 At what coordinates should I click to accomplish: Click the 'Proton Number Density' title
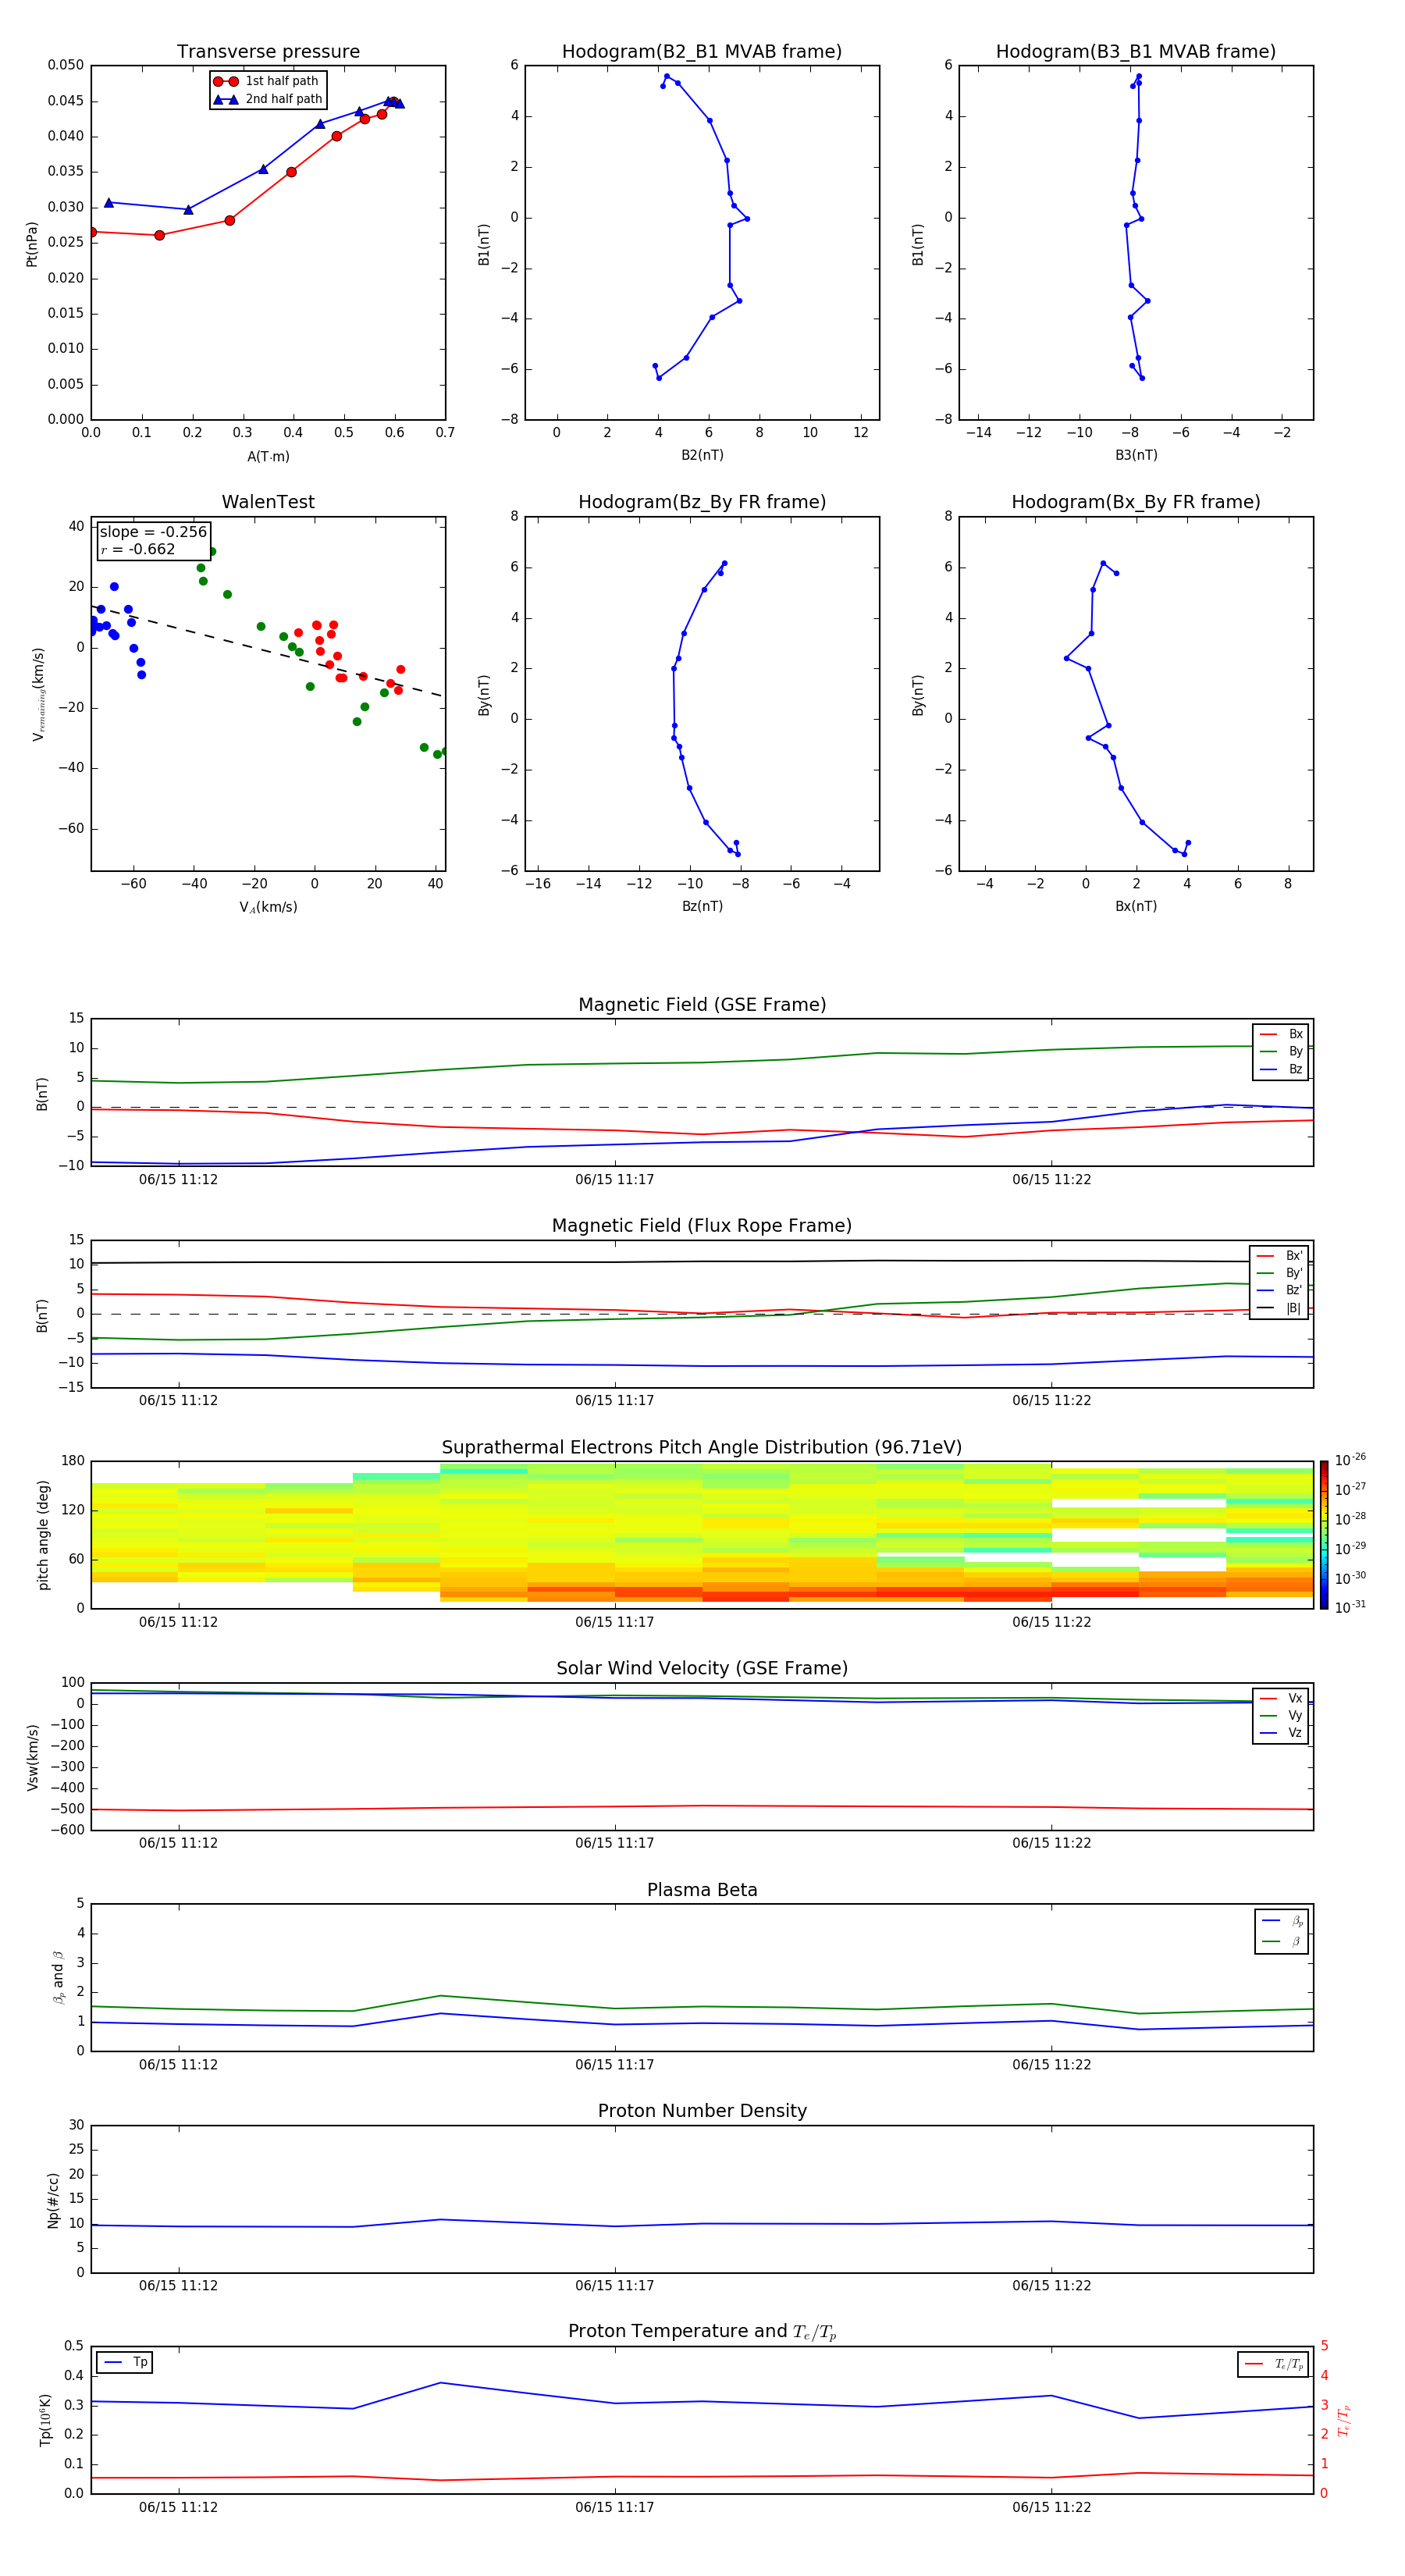coord(702,2110)
